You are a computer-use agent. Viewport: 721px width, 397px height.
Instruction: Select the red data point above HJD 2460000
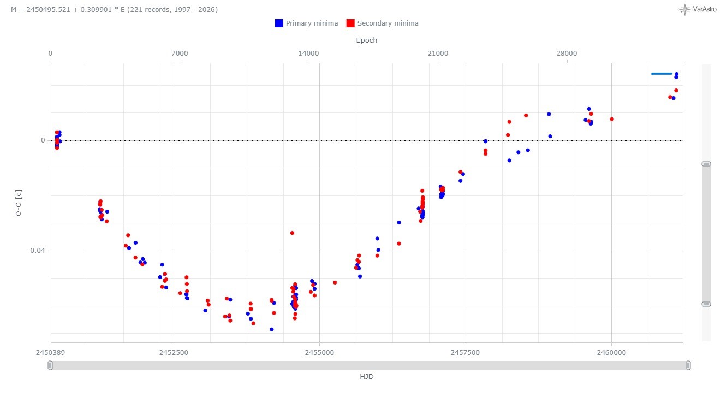[612, 119]
